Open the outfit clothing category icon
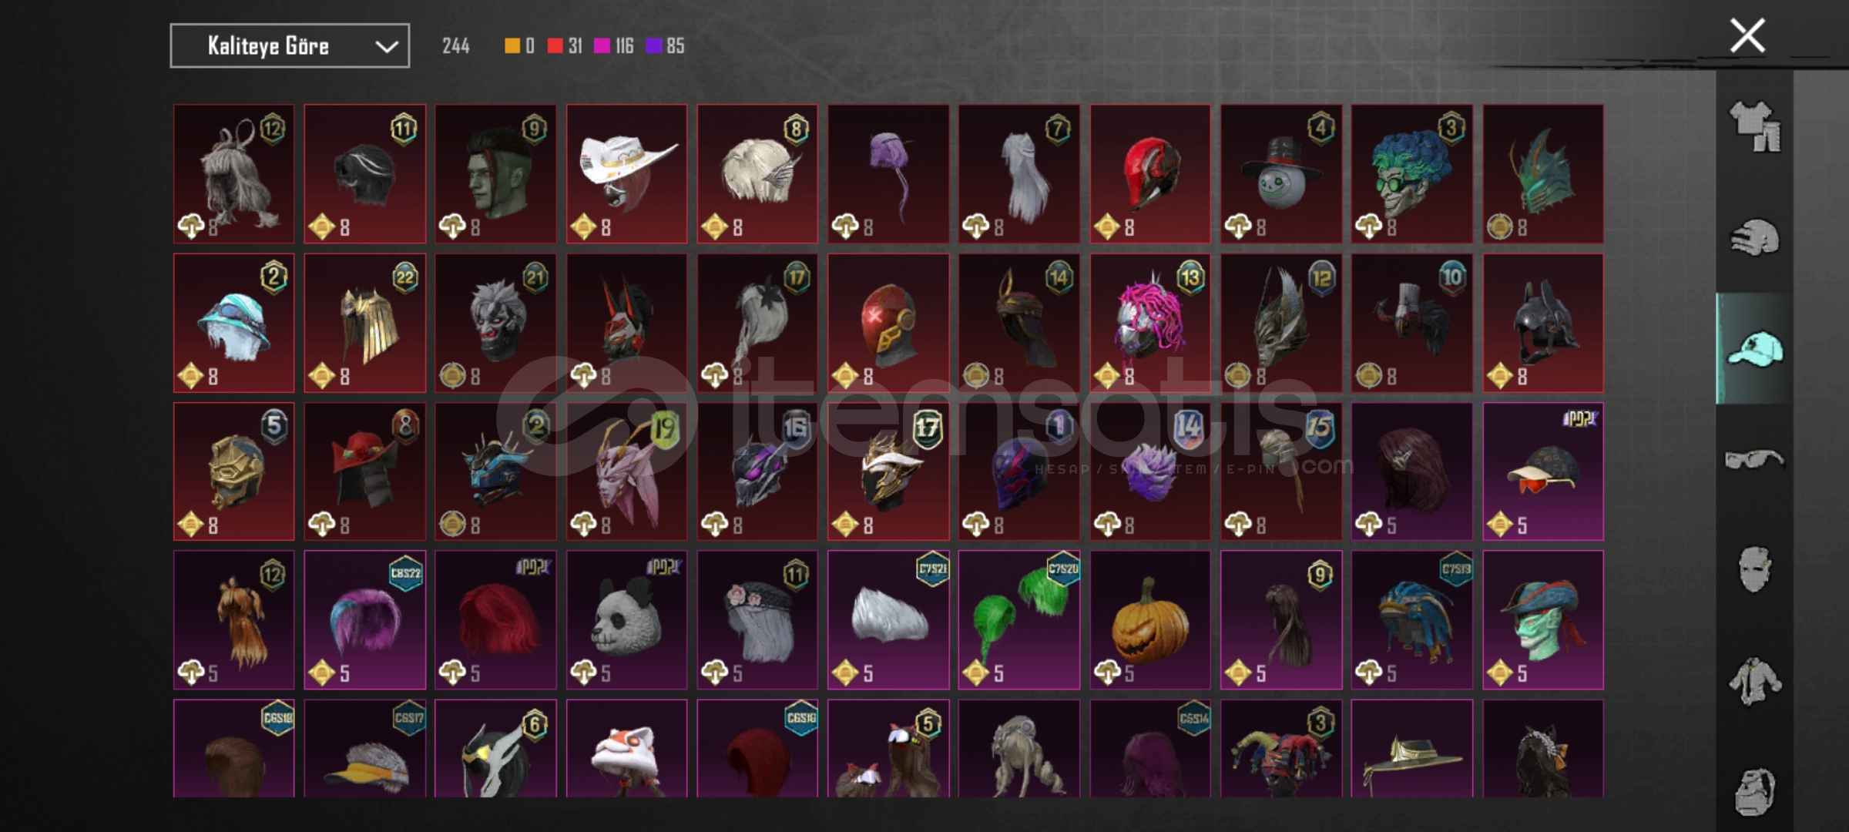Screen dimensions: 1849x832 click(x=1755, y=126)
